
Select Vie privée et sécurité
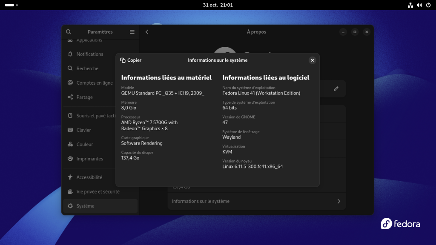(98, 192)
